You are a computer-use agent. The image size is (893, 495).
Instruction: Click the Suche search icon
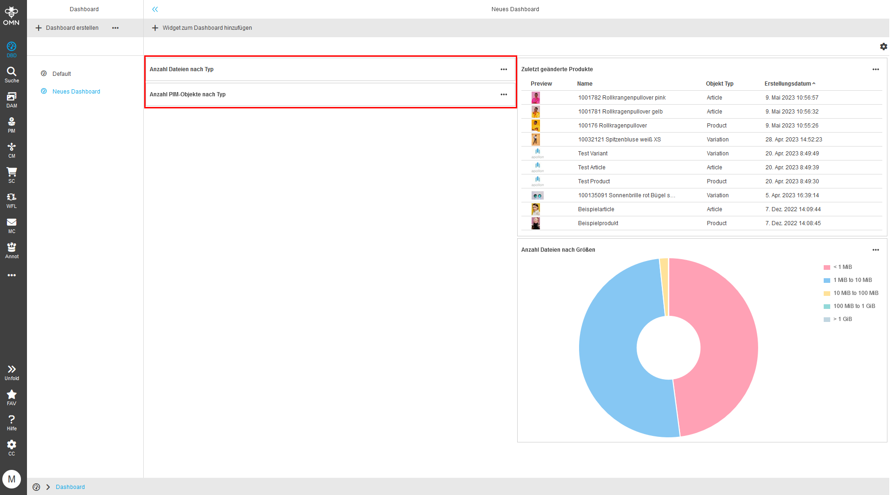12,74
